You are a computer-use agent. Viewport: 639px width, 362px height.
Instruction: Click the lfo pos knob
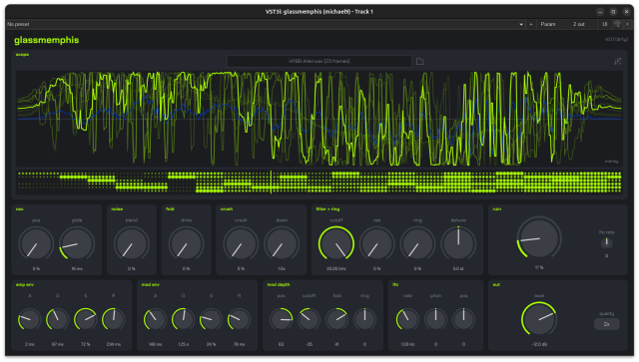[463, 320]
